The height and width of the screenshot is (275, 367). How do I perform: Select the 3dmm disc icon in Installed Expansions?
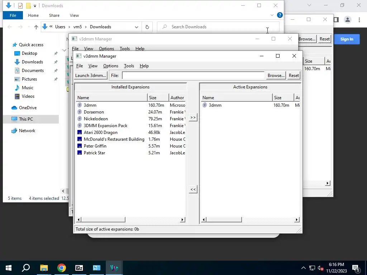coord(80,105)
